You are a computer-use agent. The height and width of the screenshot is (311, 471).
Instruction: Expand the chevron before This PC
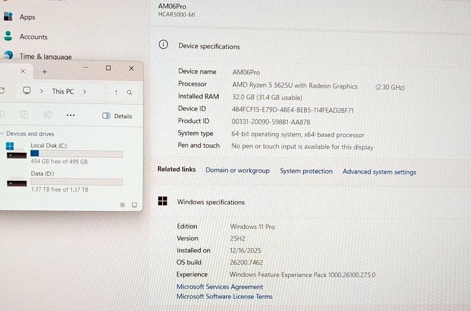[x=41, y=91]
